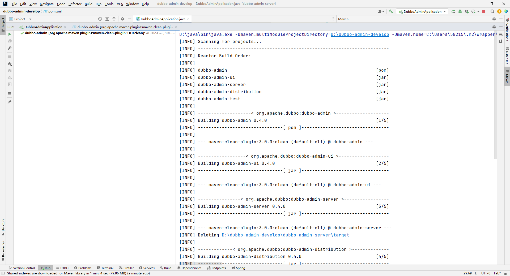Toggle the Maven side panel stripe button
This screenshot has height=276, width=510.
[507, 76]
